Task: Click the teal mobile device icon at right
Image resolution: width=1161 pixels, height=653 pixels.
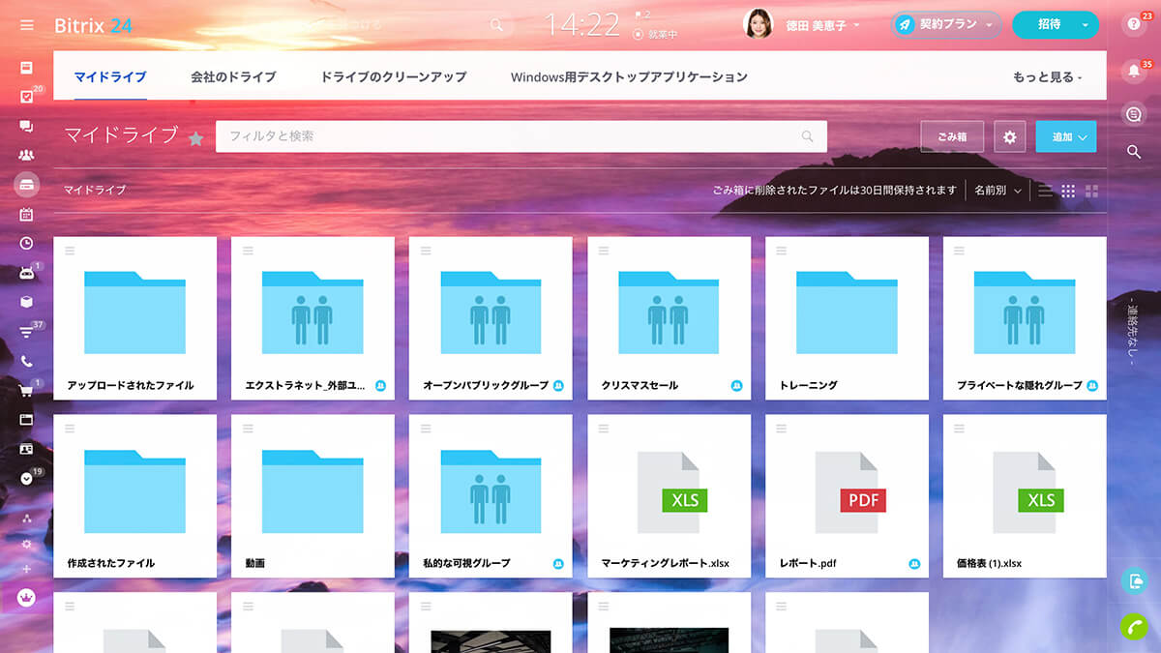Action: (1134, 580)
